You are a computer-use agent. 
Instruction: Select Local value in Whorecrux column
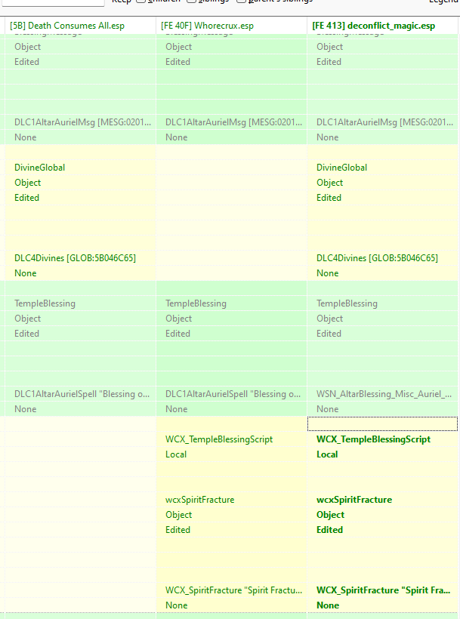(176, 454)
